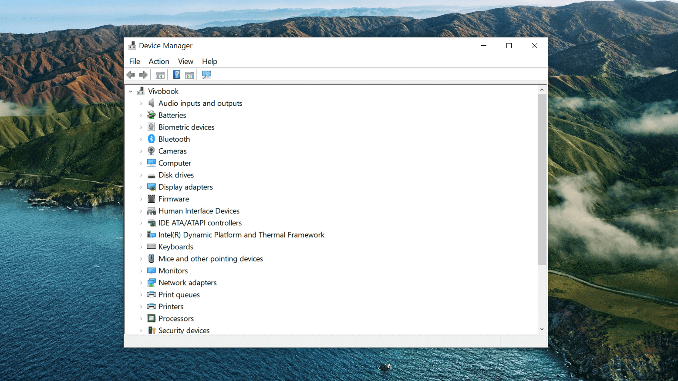Screen dimensions: 678x381
Task: Click the Processors chip icon
Action: (151, 318)
